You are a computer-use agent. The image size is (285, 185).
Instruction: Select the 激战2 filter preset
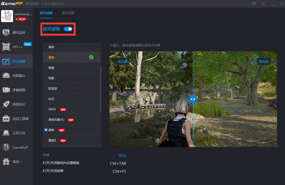pos(72,140)
